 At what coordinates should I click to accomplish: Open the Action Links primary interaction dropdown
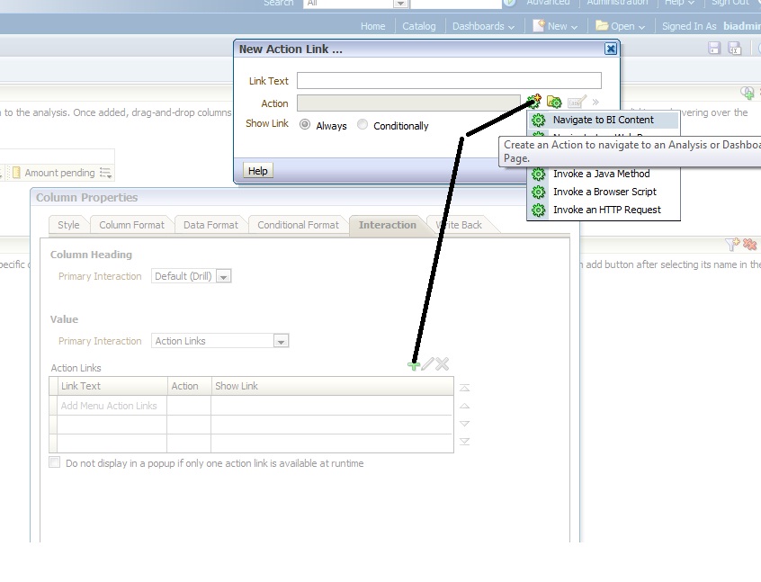[281, 340]
